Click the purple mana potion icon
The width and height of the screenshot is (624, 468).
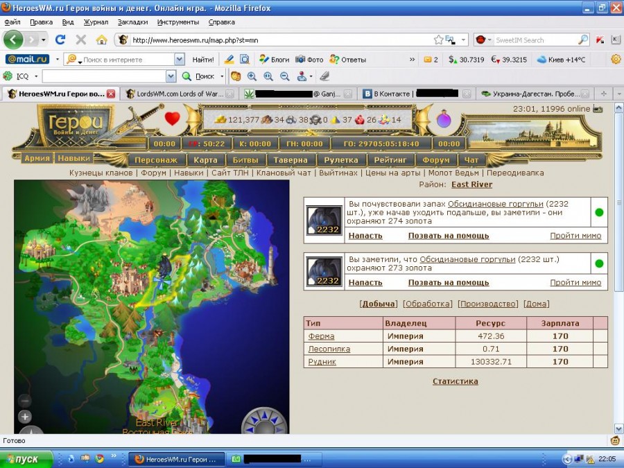[x=444, y=119]
